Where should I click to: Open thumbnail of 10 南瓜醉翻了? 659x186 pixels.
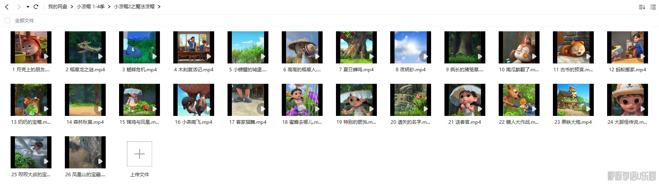pos(519,47)
